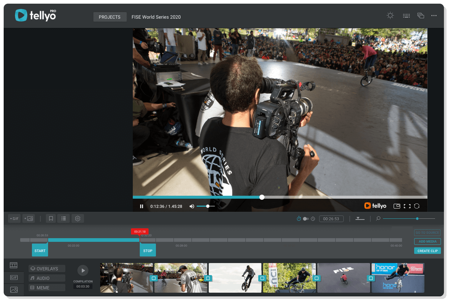Switch player to theater mode icon
The width and height of the screenshot is (449, 300).
tap(397, 206)
